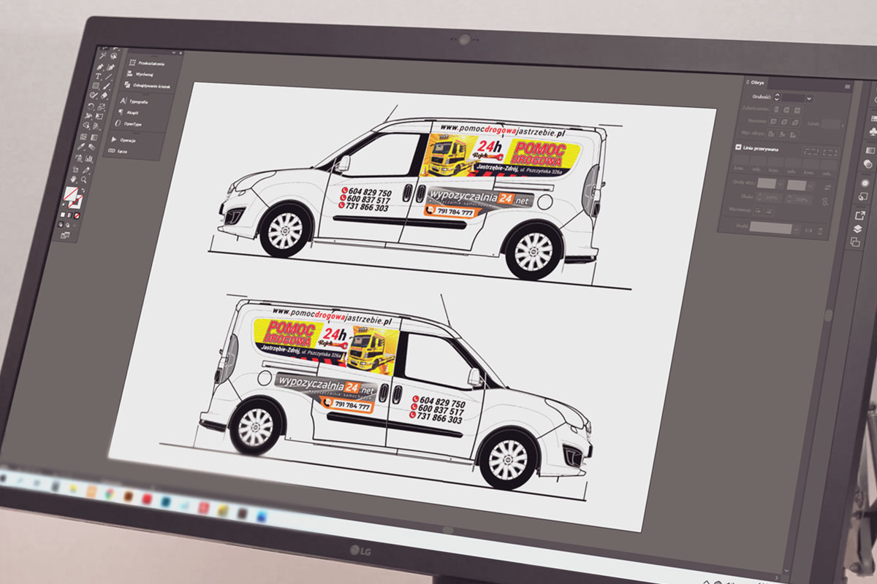Screen dimensions: 877x584
Task: Open Chrome from the taskbar
Action: point(109,495)
